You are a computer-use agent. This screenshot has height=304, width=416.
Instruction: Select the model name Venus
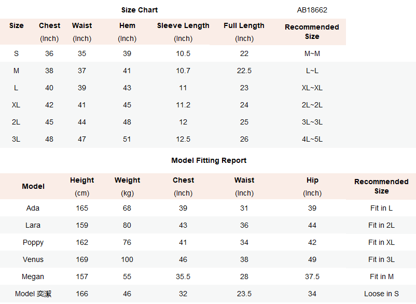point(33,259)
